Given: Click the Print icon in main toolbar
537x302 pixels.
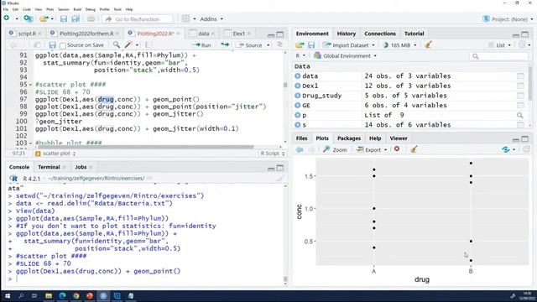Looking at the screenshot, I should pyautogui.click(x=91, y=18).
